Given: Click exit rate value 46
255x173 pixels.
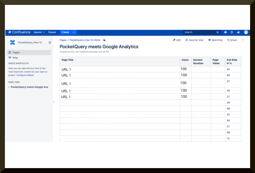Looking at the screenshot, I should coord(228,109).
